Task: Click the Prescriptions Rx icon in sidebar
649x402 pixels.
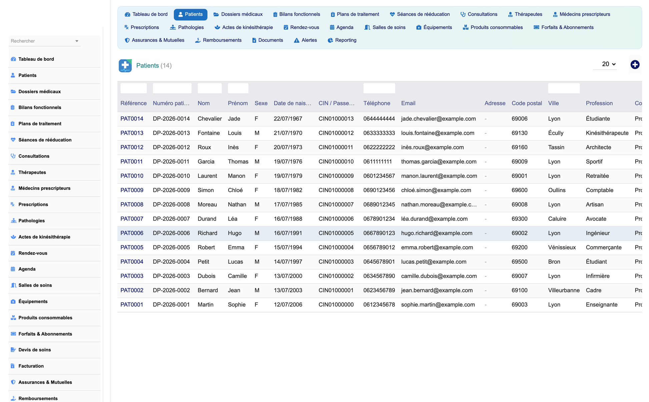Action: 13,205
